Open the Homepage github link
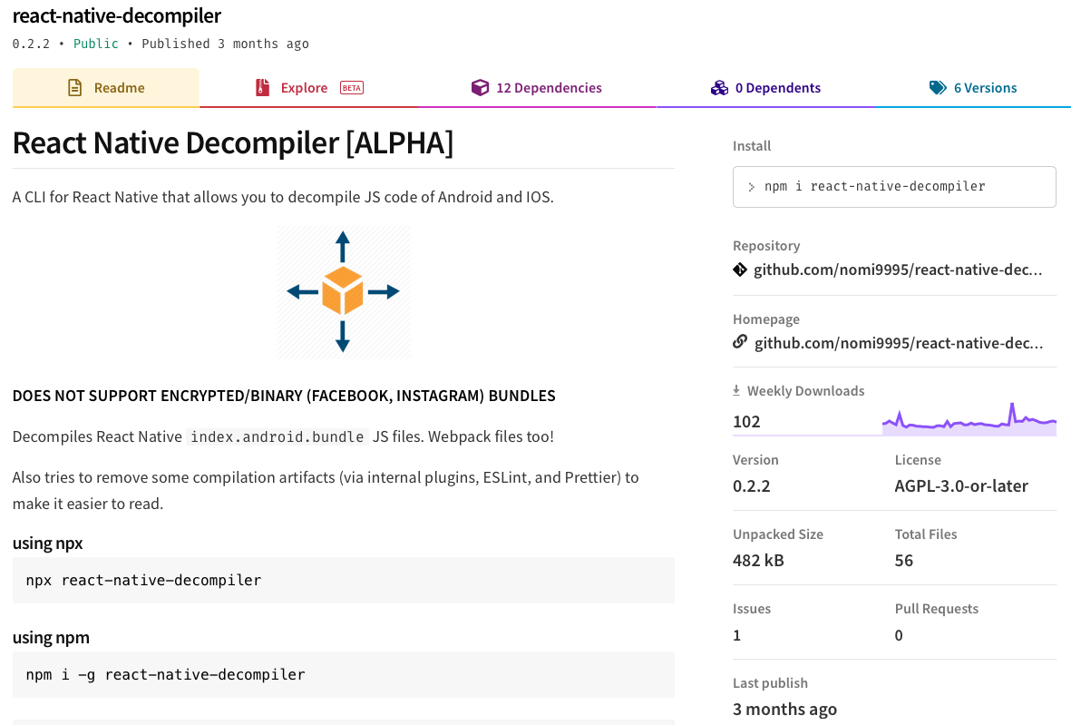Viewport: 1081px width, 725px height. [899, 343]
